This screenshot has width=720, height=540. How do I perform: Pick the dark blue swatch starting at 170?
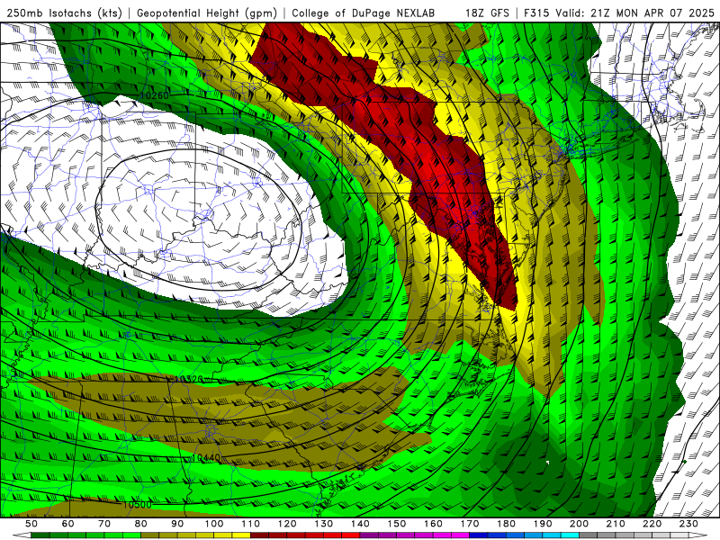(479, 535)
